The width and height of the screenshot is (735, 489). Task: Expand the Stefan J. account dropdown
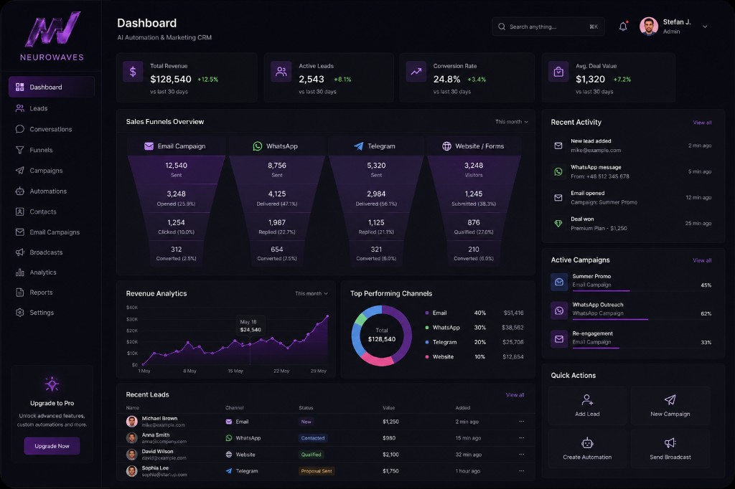tap(705, 27)
